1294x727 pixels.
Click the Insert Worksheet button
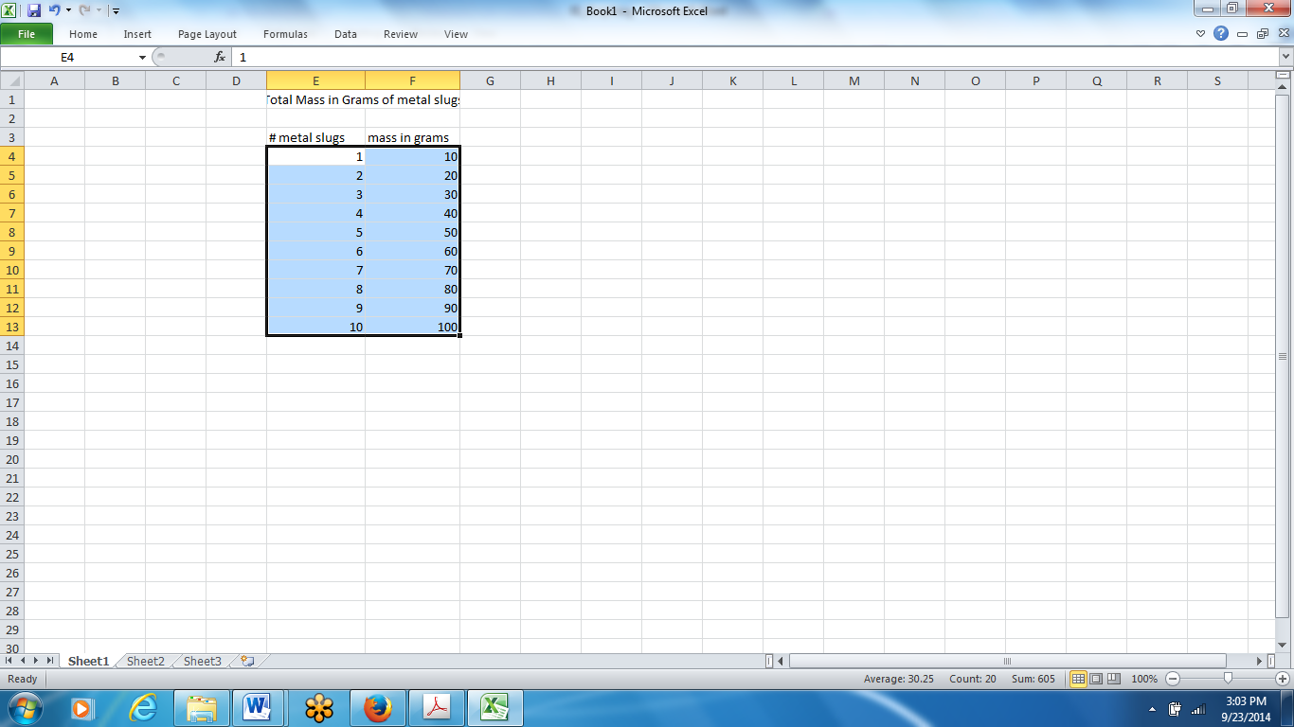(x=244, y=661)
